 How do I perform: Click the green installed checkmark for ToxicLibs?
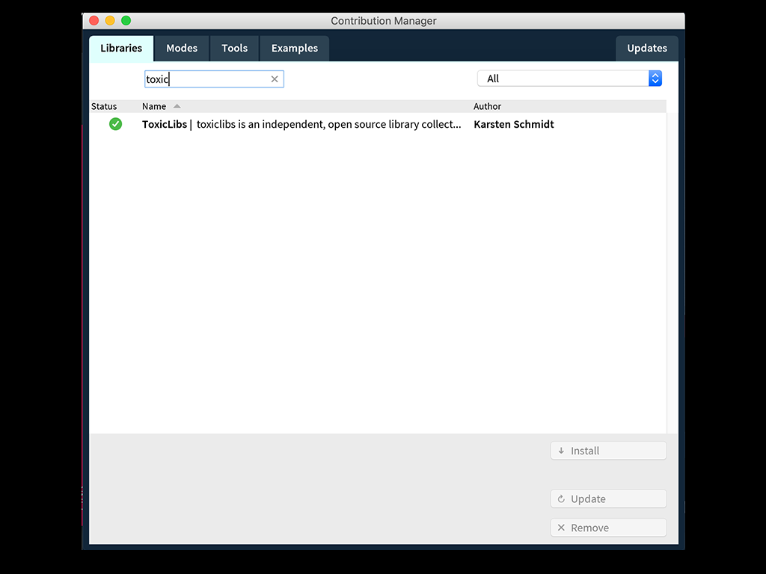point(115,124)
